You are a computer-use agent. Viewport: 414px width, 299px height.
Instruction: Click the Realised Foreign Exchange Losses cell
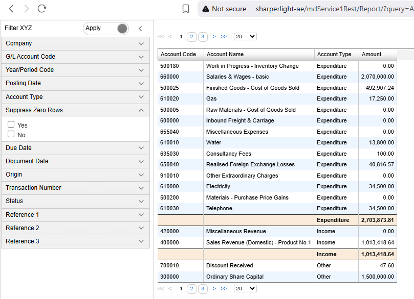[259, 164]
